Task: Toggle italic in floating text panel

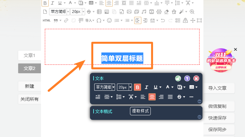Action: pyautogui.click(x=147, y=87)
